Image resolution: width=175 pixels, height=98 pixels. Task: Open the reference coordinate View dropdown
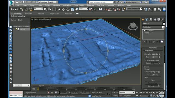[84, 9]
